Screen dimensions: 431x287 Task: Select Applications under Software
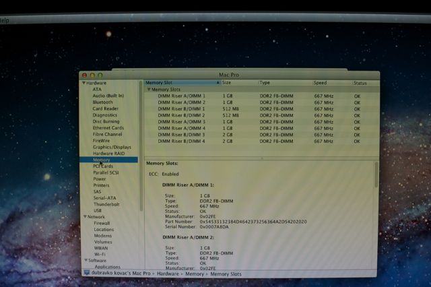[108, 267]
